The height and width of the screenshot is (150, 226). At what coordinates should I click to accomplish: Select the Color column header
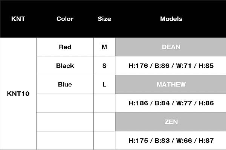pyautogui.click(x=65, y=19)
